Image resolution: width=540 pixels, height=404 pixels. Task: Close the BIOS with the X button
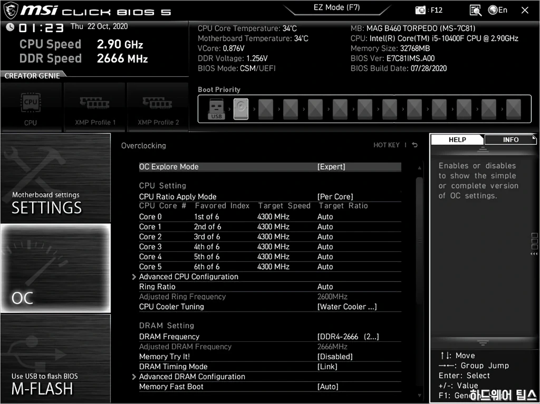coord(525,11)
